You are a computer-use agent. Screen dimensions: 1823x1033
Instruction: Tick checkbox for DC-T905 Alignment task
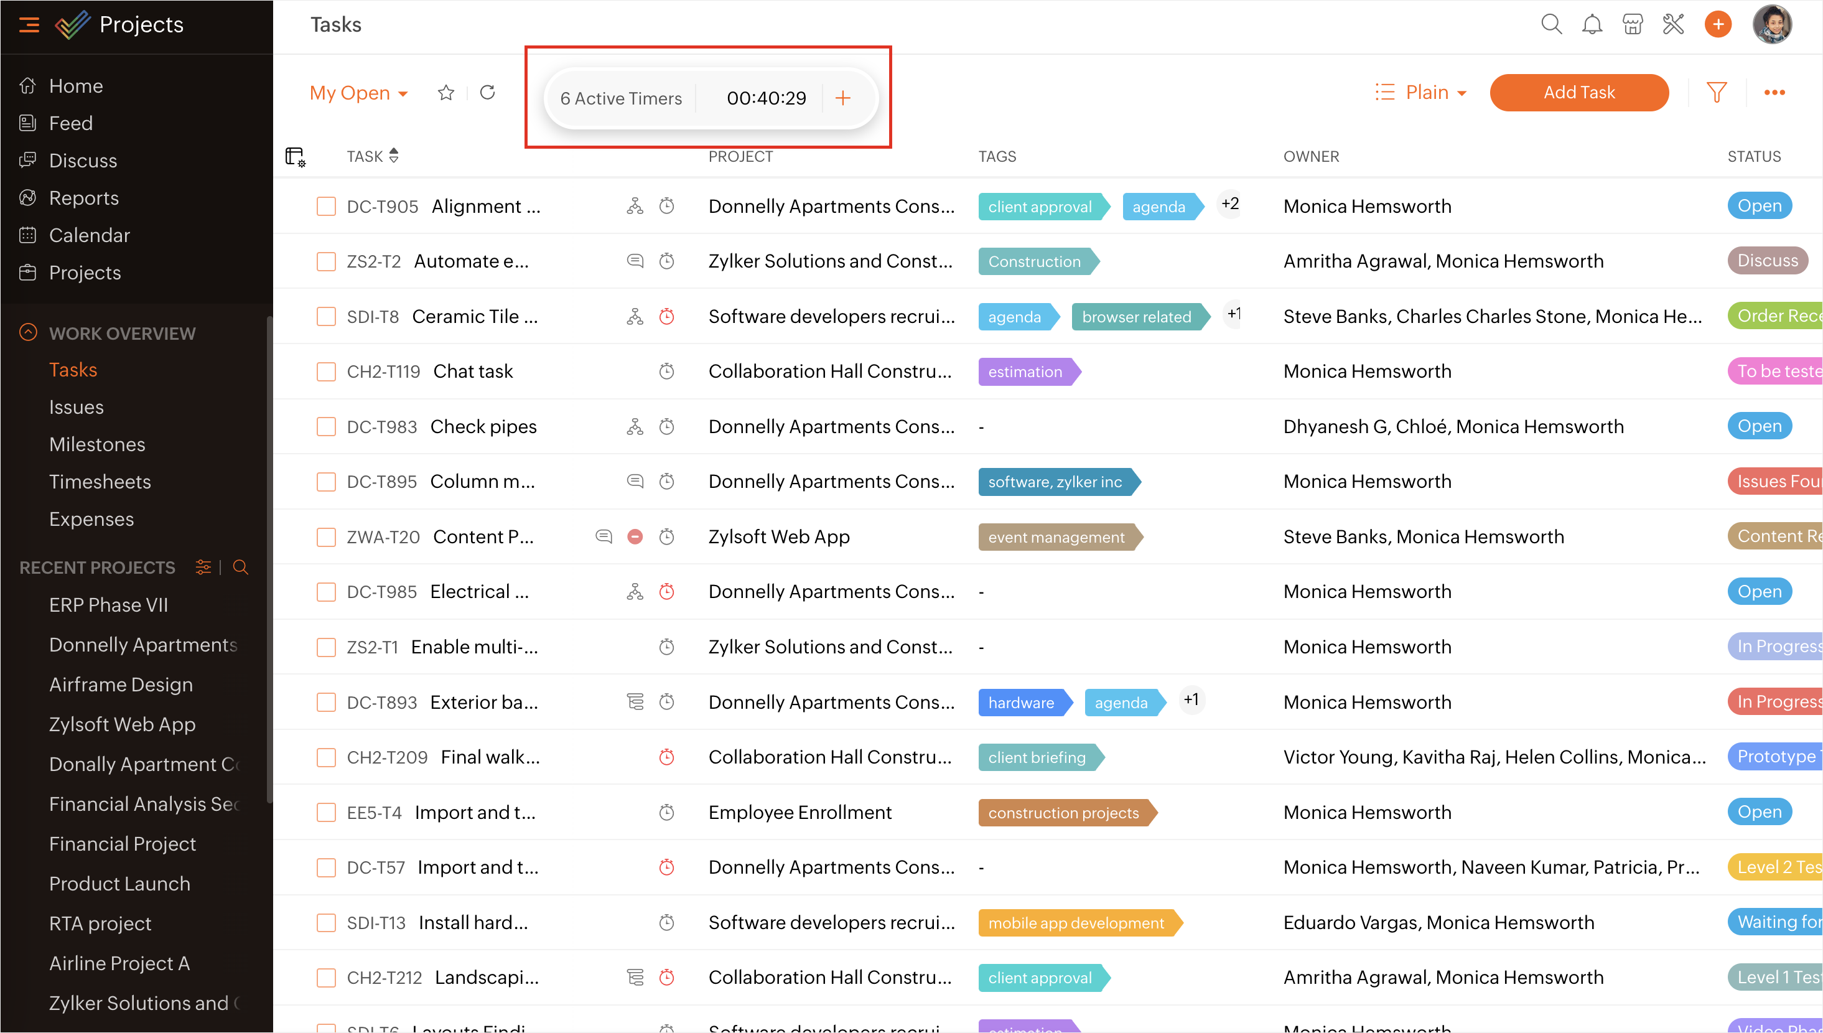pyautogui.click(x=325, y=207)
